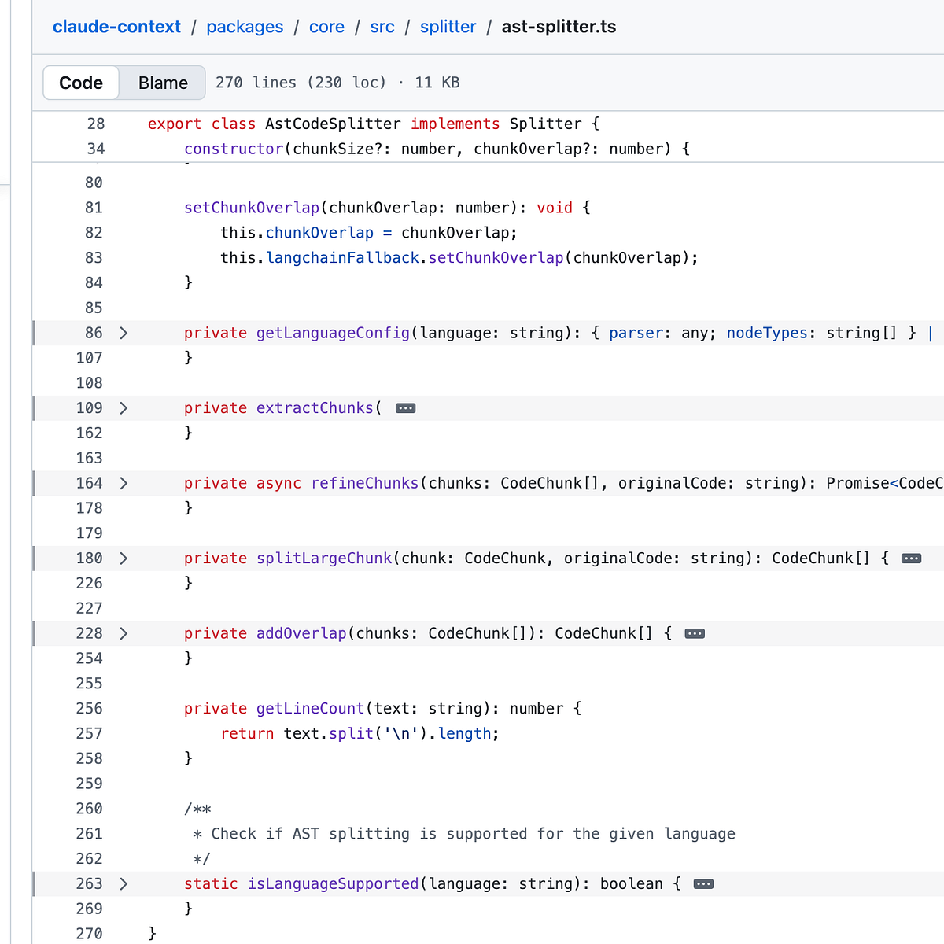Select line number 270
Image resolution: width=944 pixels, height=944 pixels.
tap(89, 934)
